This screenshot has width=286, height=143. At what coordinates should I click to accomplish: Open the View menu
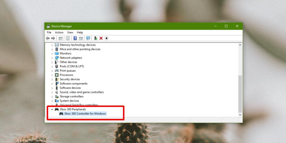tap(70, 32)
